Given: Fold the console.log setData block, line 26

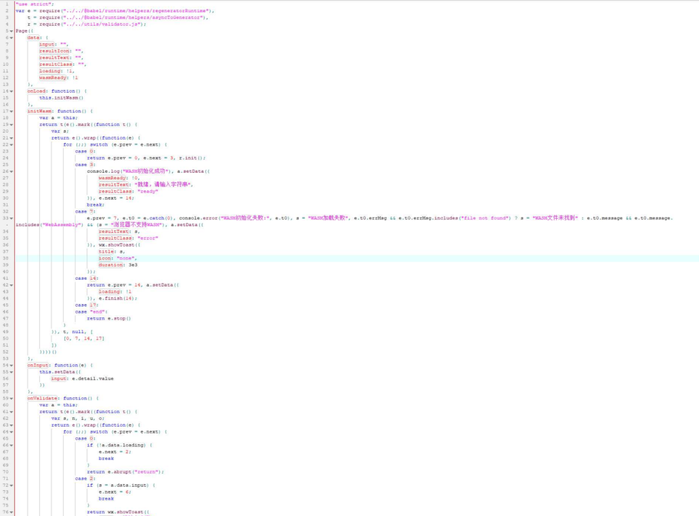Looking at the screenshot, I should point(12,171).
